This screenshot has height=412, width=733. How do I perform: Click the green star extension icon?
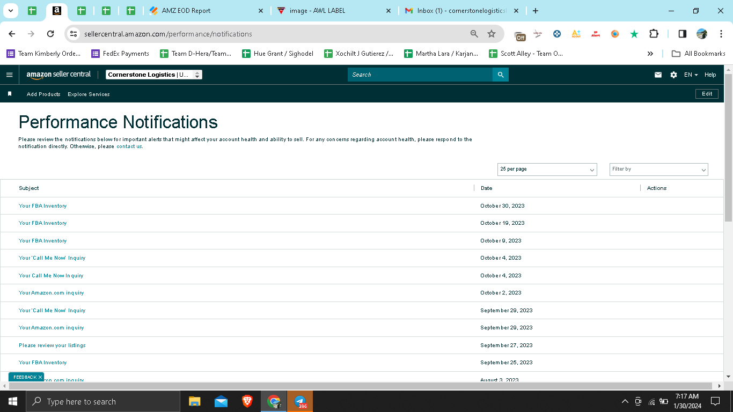634,34
